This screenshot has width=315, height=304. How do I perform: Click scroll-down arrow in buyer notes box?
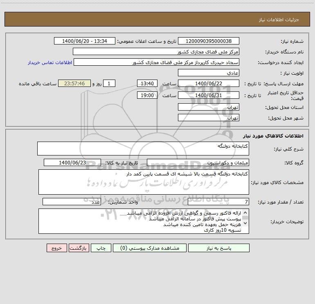click(245, 223)
